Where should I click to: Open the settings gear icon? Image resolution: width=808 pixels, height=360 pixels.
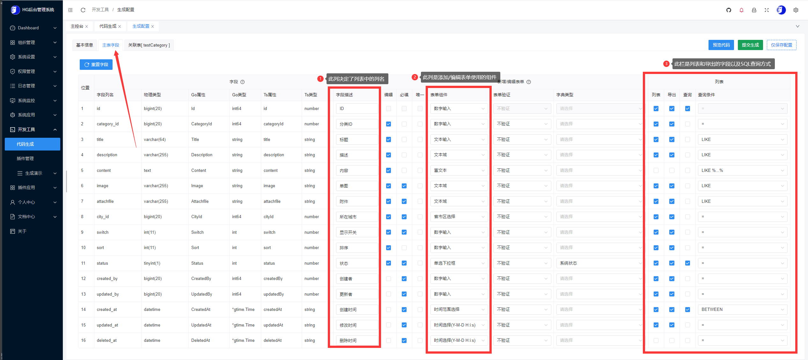796,10
